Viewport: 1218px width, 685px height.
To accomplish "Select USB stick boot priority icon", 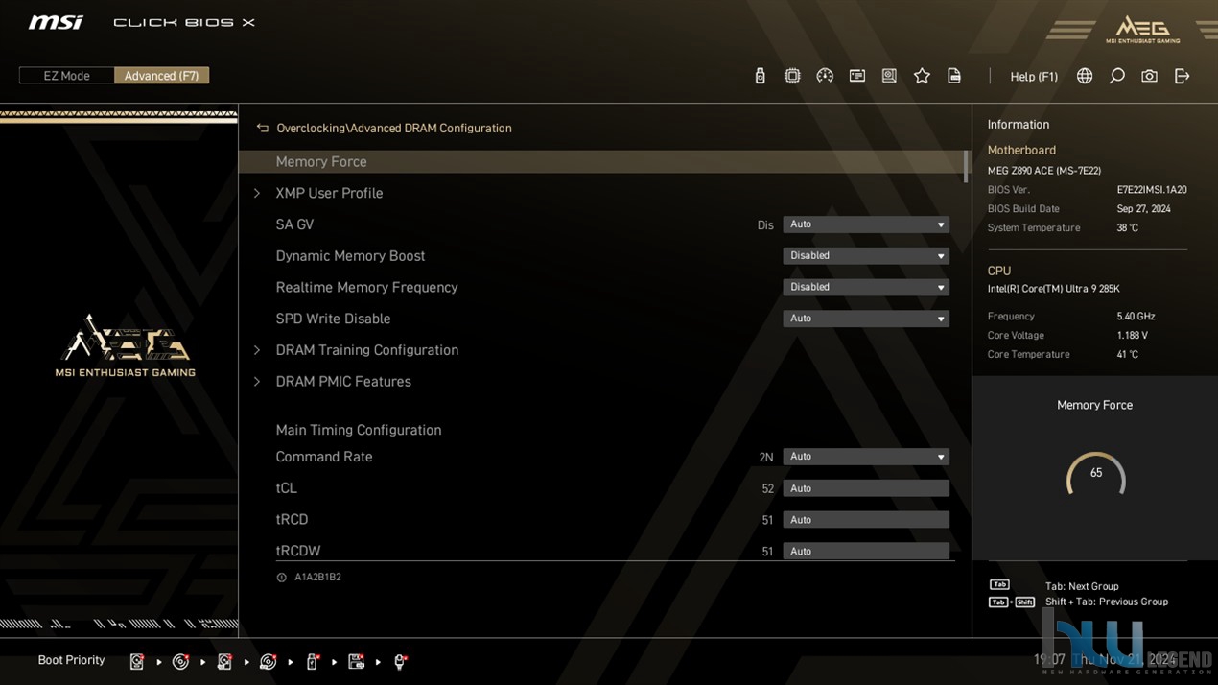I will point(313,661).
